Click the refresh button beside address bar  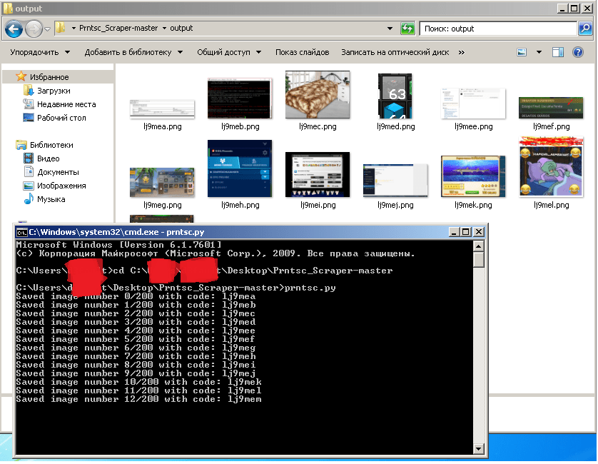407,29
